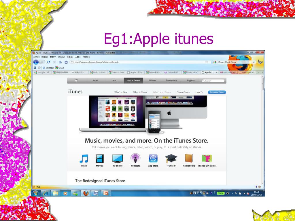Click the Firefox taskbar button
295x221 pixels.
(86, 193)
